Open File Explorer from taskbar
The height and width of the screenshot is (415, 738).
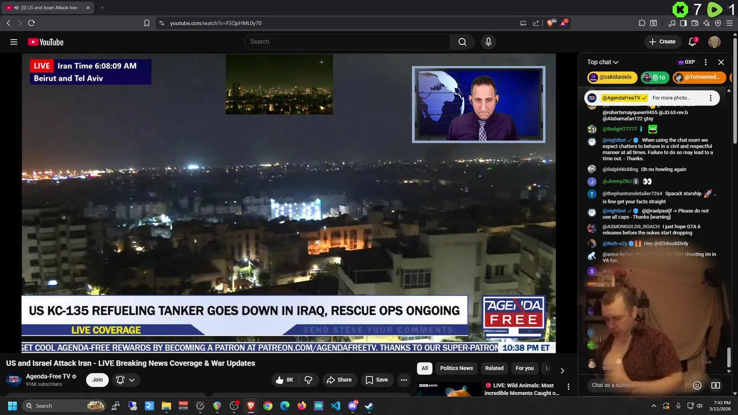pos(166,406)
